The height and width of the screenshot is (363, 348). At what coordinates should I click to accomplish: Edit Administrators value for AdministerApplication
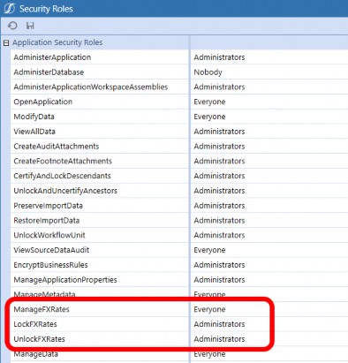pos(219,57)
